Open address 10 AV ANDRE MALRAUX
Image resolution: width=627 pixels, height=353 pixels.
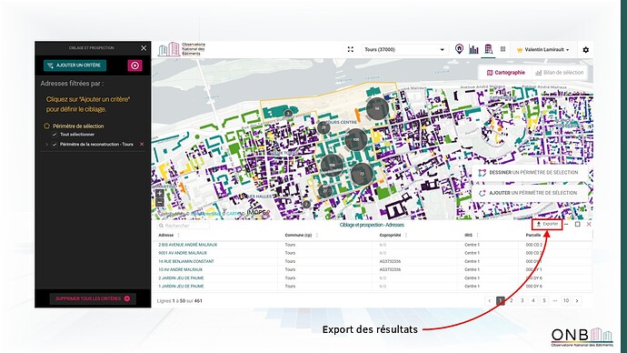(180, 269)
